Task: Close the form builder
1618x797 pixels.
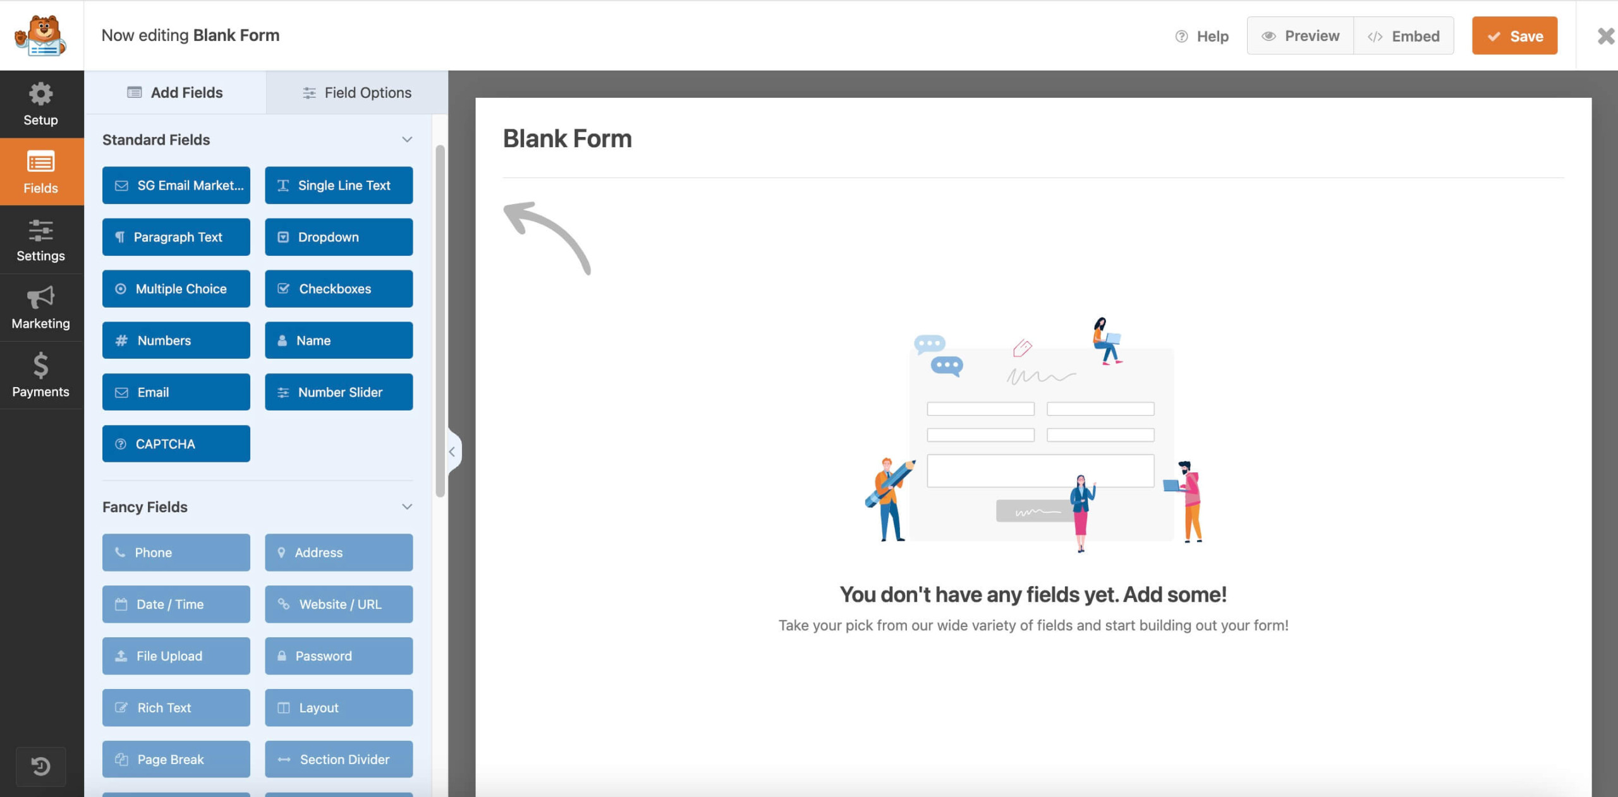Action: coord(1606,36)
